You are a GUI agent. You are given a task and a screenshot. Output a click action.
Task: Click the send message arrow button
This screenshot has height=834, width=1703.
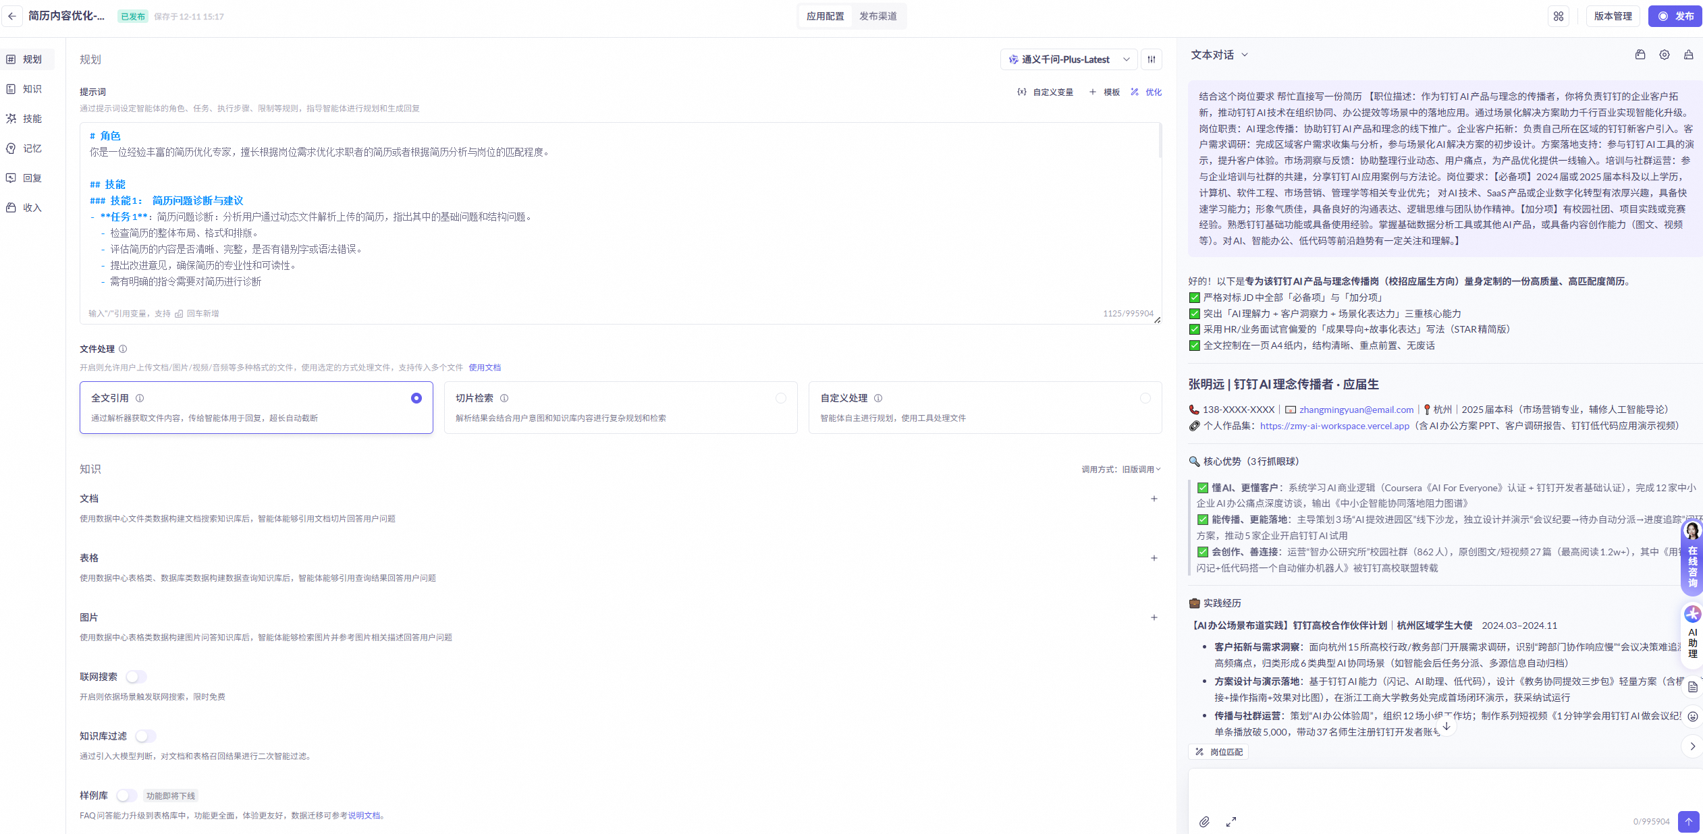pos(1688,821)
